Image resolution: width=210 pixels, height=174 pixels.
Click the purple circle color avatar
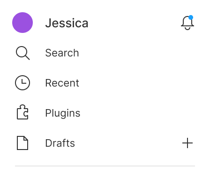22,23
